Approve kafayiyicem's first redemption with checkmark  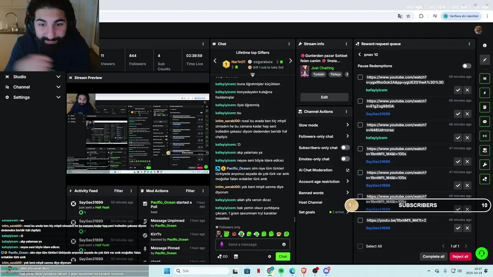pos(458,90)
